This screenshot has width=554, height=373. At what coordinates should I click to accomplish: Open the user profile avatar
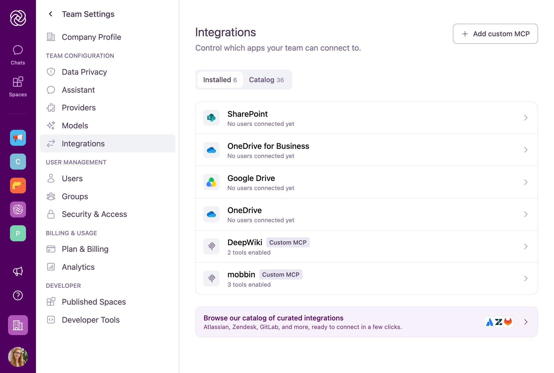click(x=18, y=357)
